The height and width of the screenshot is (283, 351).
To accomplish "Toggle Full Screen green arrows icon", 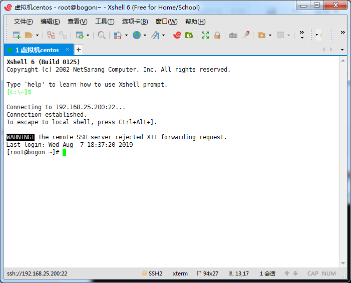I will click(x=205, y=35).
